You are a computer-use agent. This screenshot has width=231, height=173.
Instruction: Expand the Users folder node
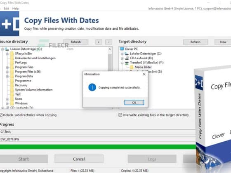click(x=7, y=99)
